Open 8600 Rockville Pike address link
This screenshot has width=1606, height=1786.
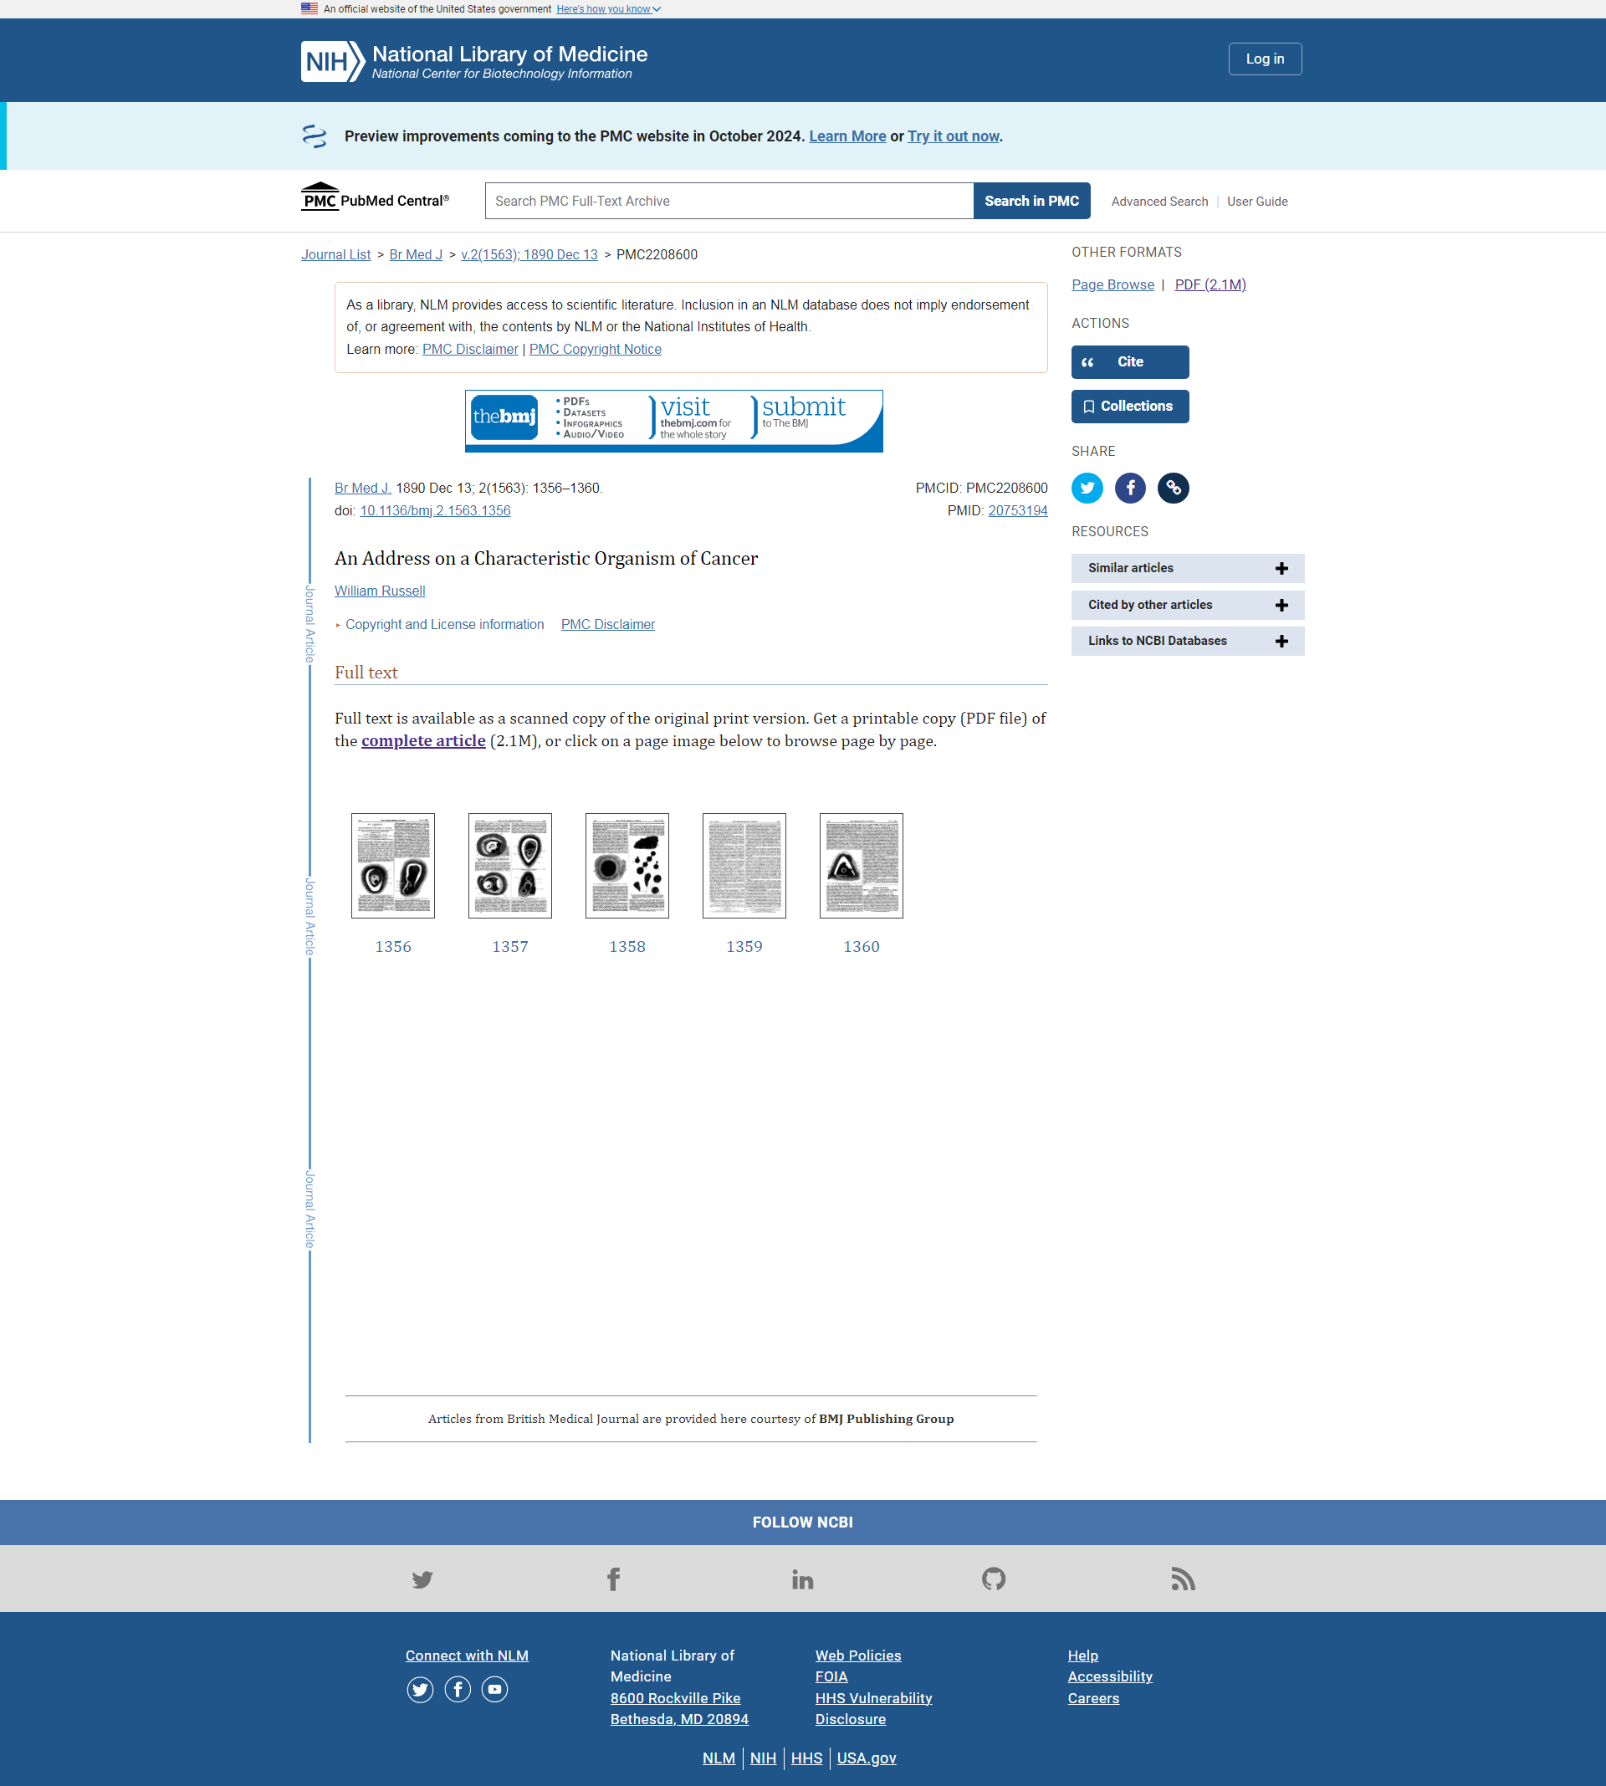[679, 1709]
